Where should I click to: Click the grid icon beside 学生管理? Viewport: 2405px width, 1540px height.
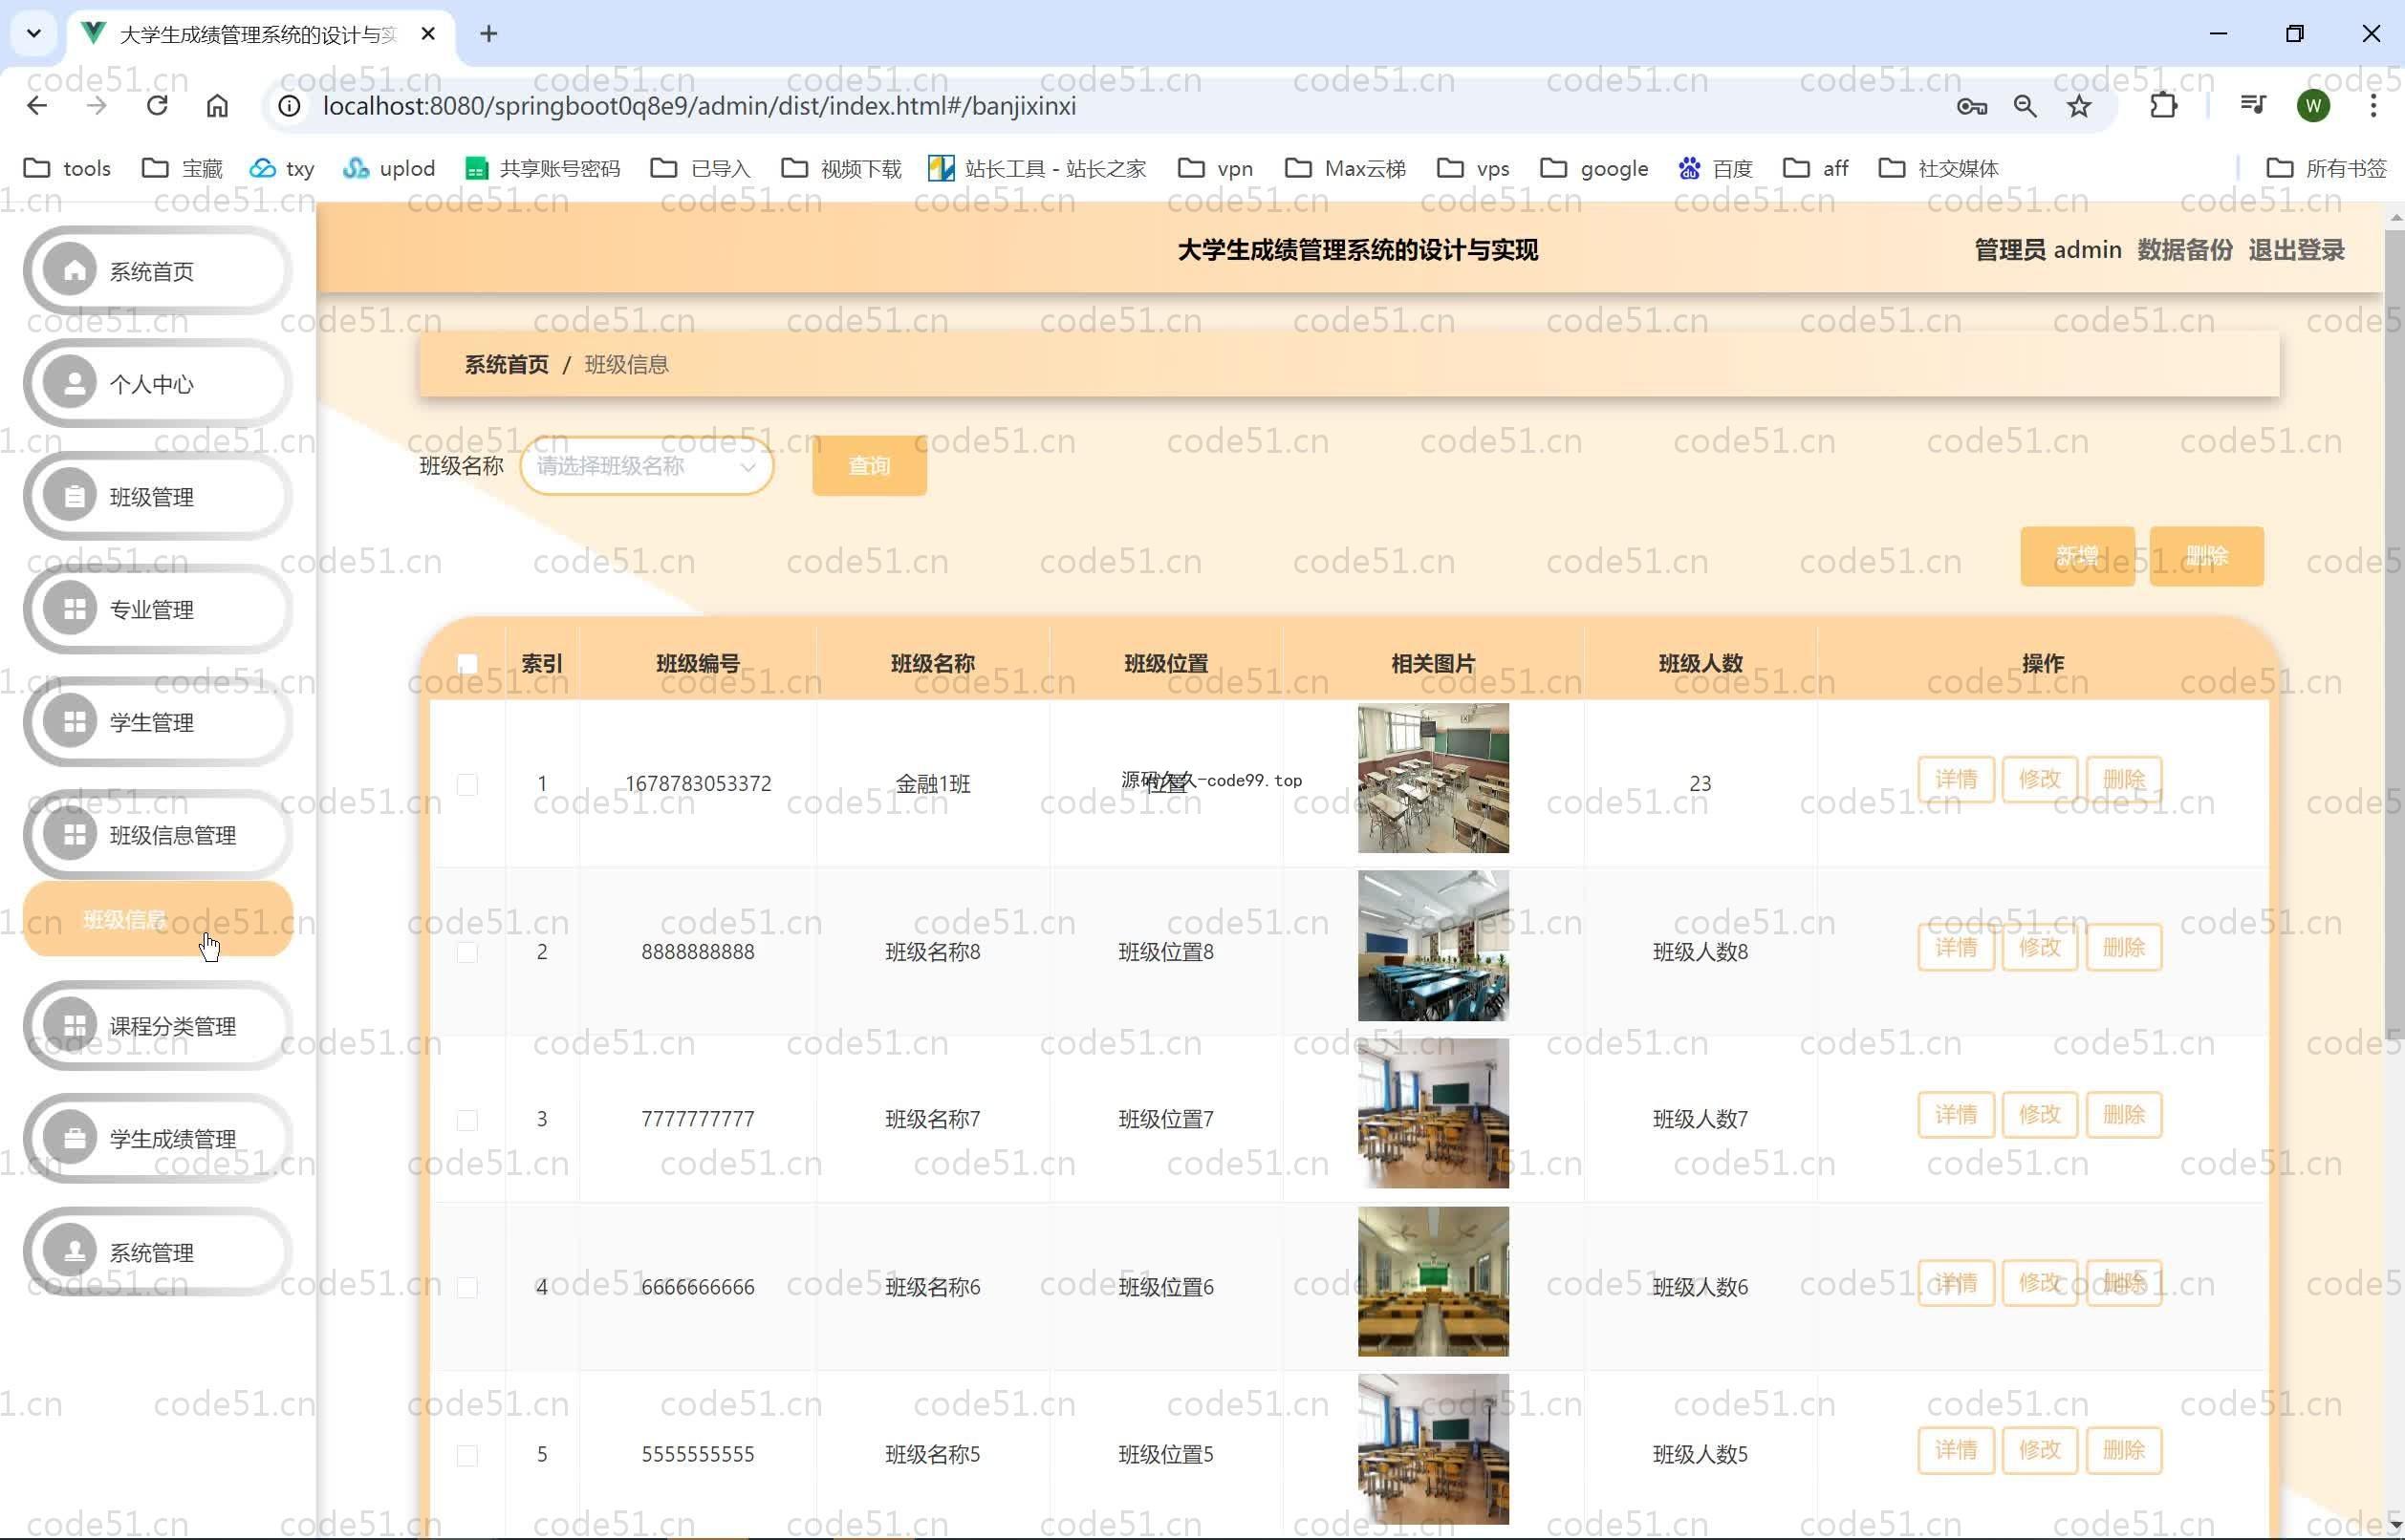74,722
